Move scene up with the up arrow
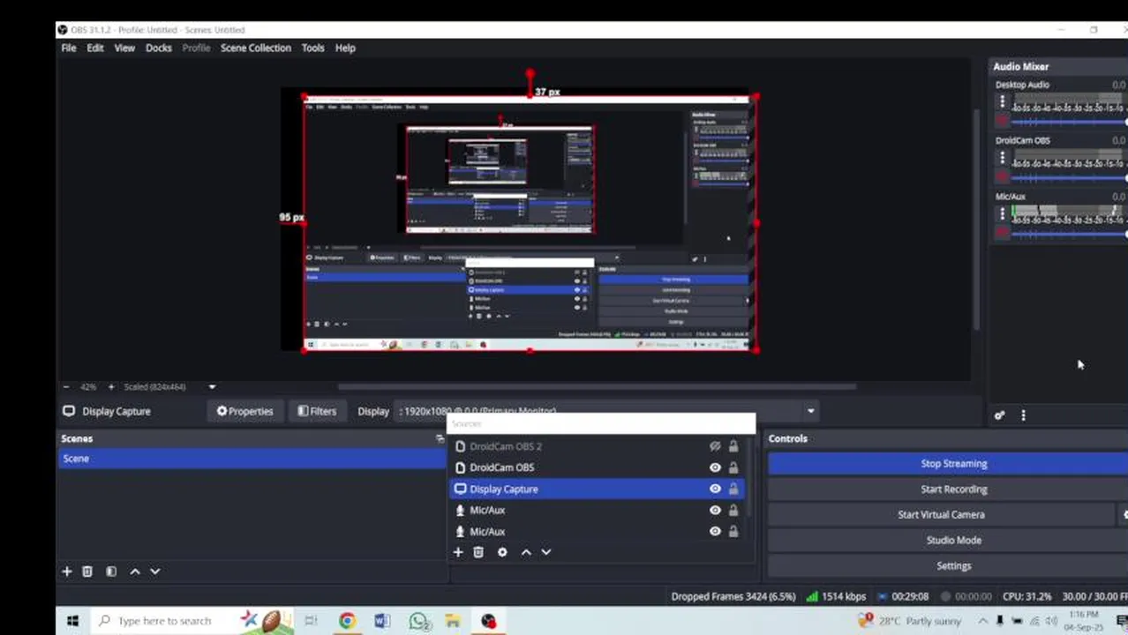Screen dimensions: 1128x635 point(135,571)
